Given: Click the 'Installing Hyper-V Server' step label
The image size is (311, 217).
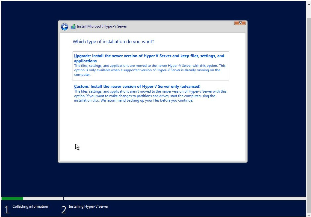Looking at the screenshot, I should (88, 206).
